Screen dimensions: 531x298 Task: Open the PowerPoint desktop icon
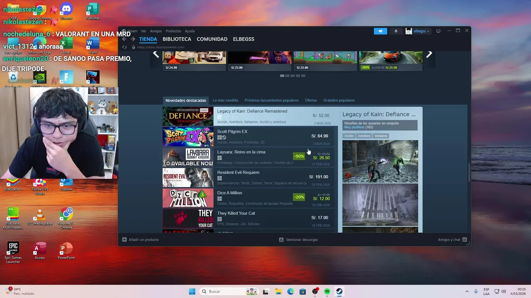[x=66, y=252]
